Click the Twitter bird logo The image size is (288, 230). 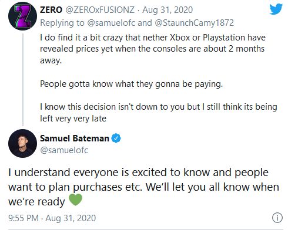[276, 9]
